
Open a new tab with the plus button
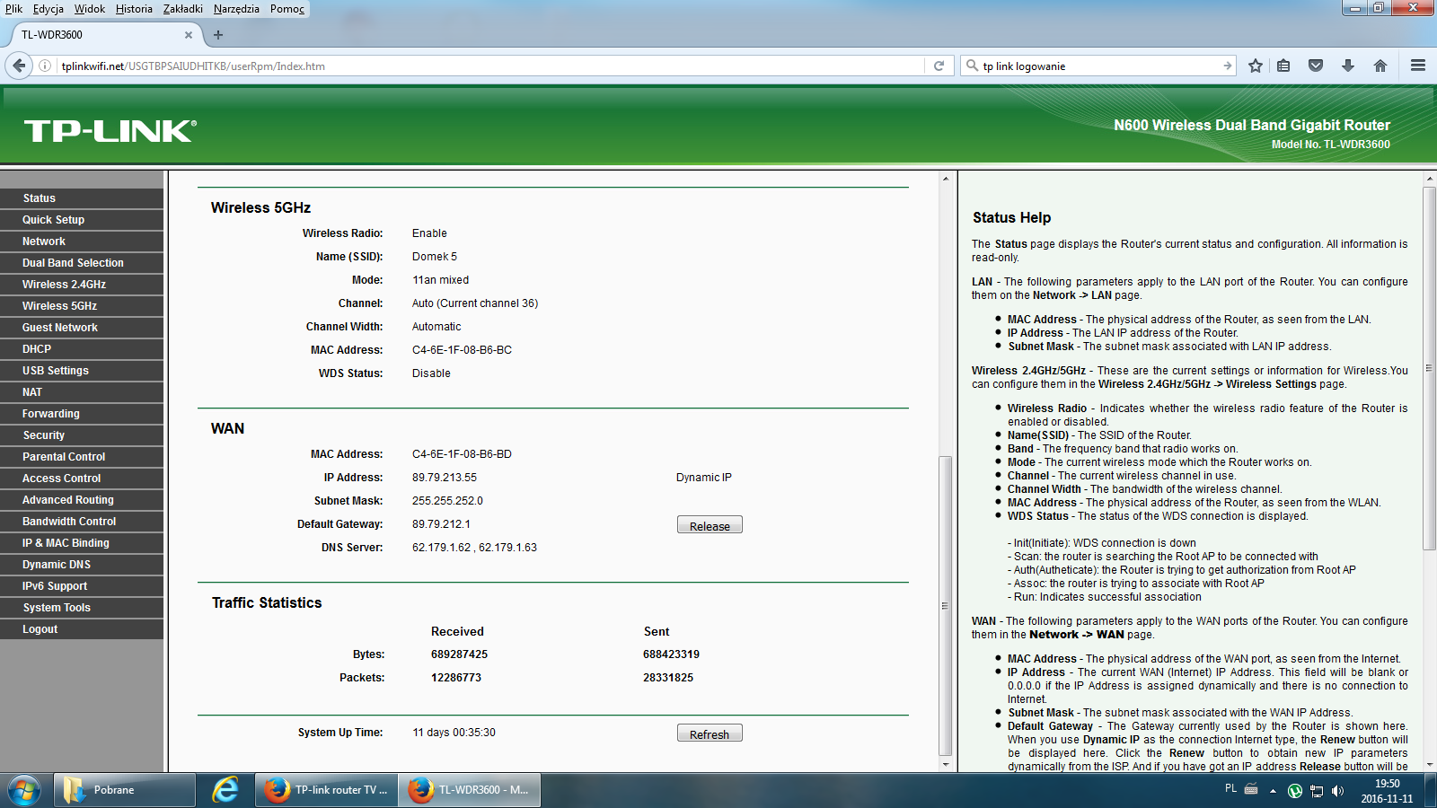(x=218, y=35)
